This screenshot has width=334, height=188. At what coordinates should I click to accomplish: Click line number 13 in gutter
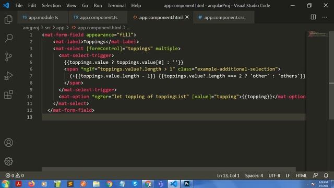[x=30, y=117]
